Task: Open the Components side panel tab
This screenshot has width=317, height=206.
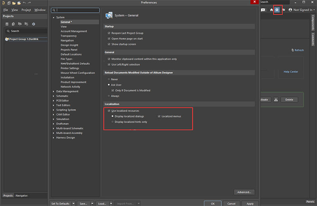Action: [313, 23]
